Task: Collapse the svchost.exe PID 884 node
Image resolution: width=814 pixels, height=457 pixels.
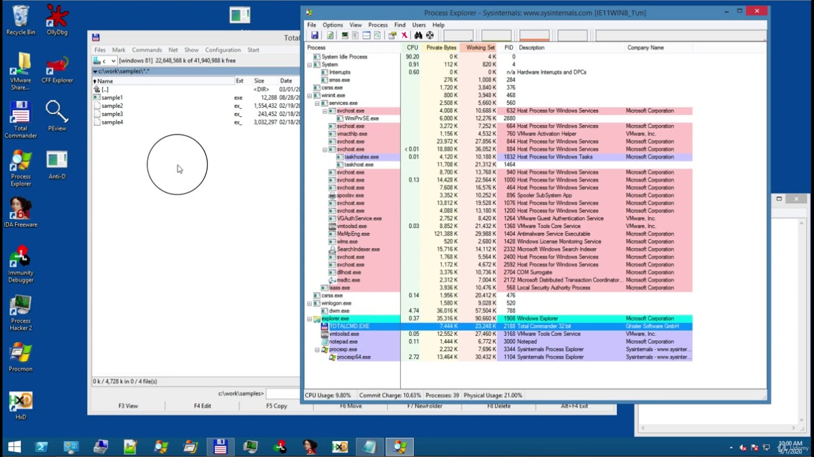Action: (324, 150)
